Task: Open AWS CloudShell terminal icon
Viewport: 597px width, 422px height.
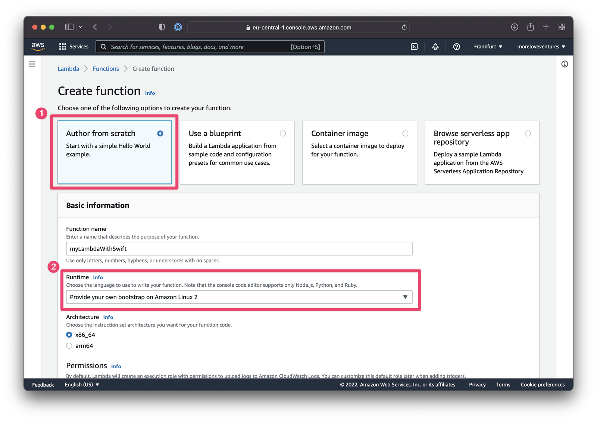Action: (414, 46)
